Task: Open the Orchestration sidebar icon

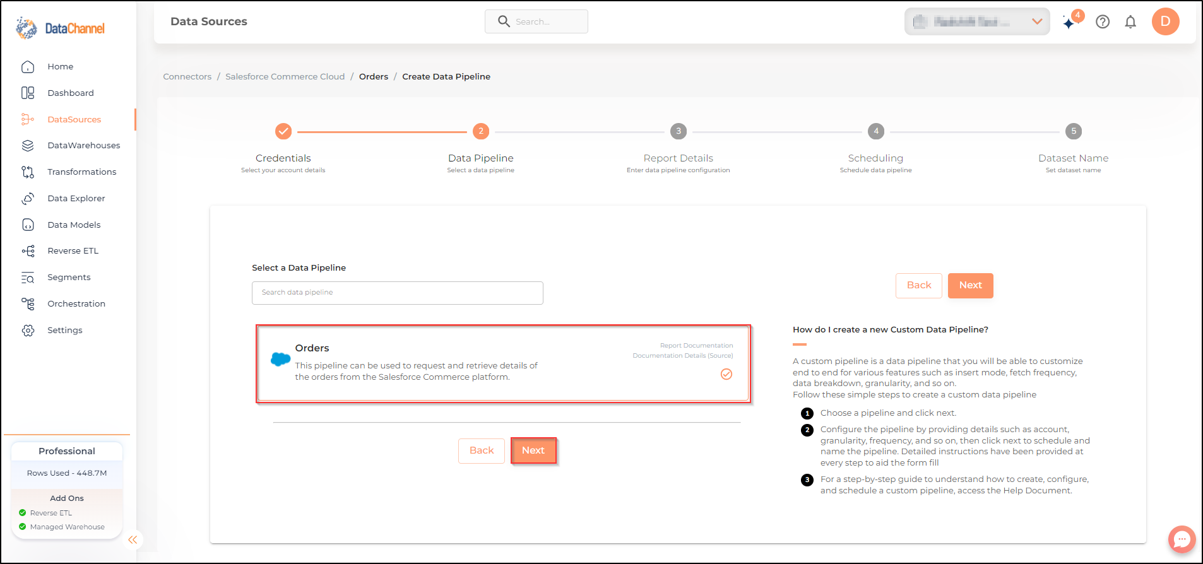Action: (x=28, y=303)
